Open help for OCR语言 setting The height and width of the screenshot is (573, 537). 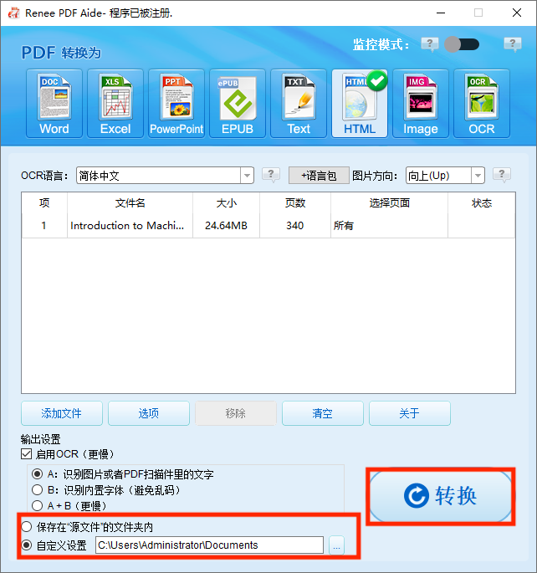[271, 175]
